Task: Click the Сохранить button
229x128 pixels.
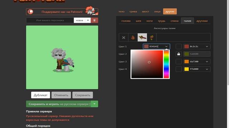Action: point(83,95)
